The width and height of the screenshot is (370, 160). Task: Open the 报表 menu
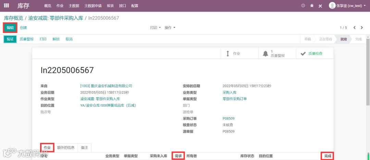tap(110, 6)
